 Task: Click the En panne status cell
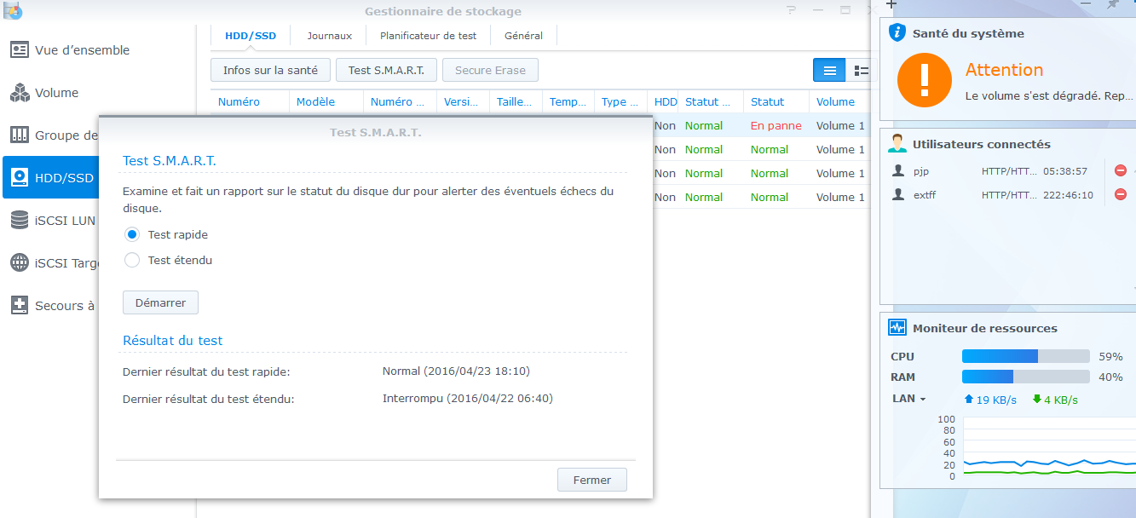click(776, 125)
